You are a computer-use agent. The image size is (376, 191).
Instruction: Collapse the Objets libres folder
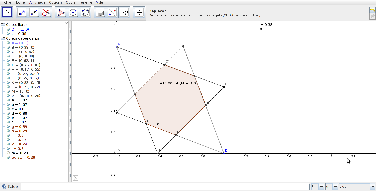(x=3, y=25)
